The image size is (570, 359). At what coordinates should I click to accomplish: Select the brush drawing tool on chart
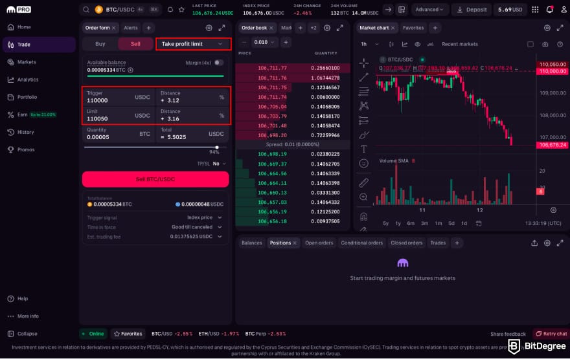tap(363, 135)
